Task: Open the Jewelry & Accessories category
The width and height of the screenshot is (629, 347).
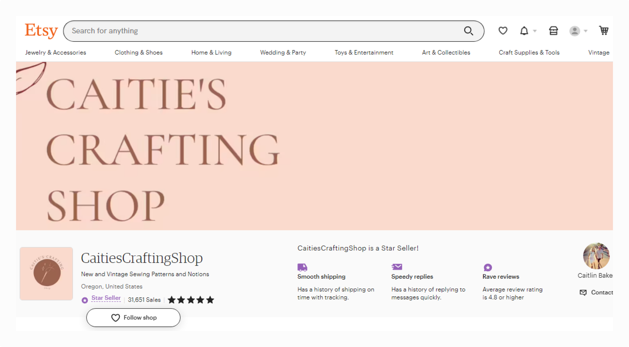Action: pyautogui.click(x=56, y=53)
